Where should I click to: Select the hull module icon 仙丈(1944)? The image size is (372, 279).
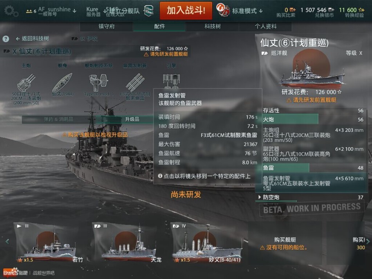coord(62,83)
